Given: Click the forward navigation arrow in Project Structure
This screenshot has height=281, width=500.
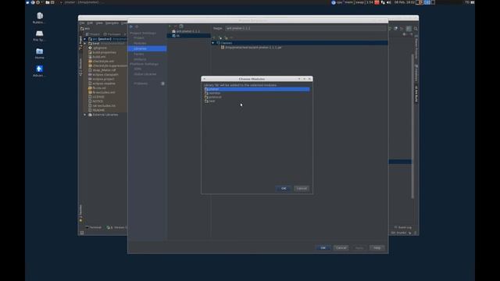Looking at the screenshot, I should (x=137, y=27).
